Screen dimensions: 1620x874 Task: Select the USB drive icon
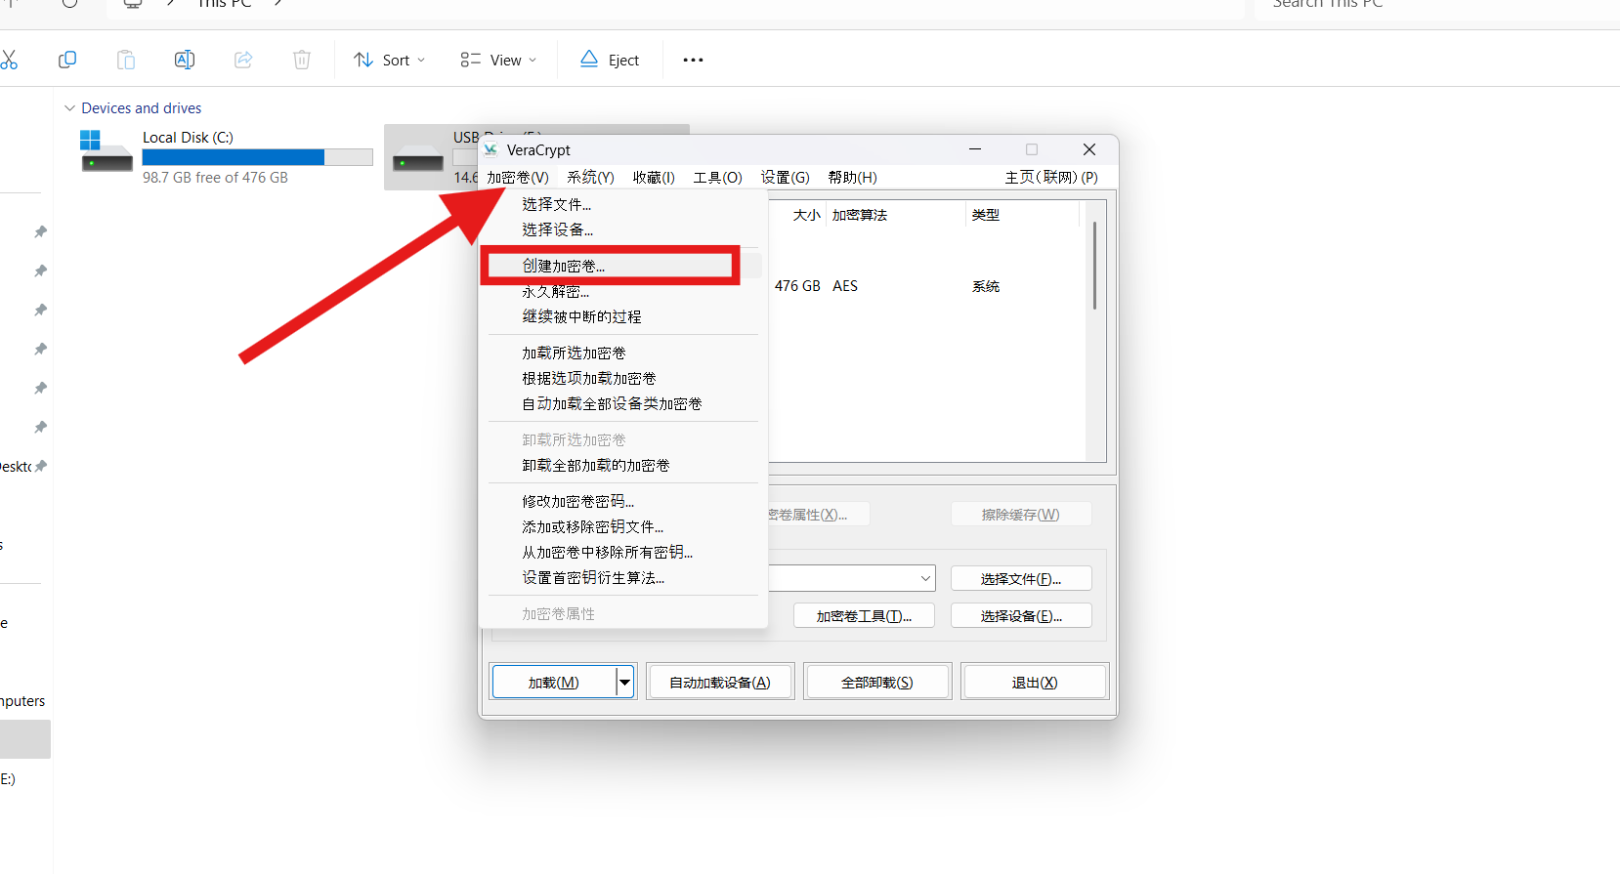pyautogui.click(x=418, y=159)
